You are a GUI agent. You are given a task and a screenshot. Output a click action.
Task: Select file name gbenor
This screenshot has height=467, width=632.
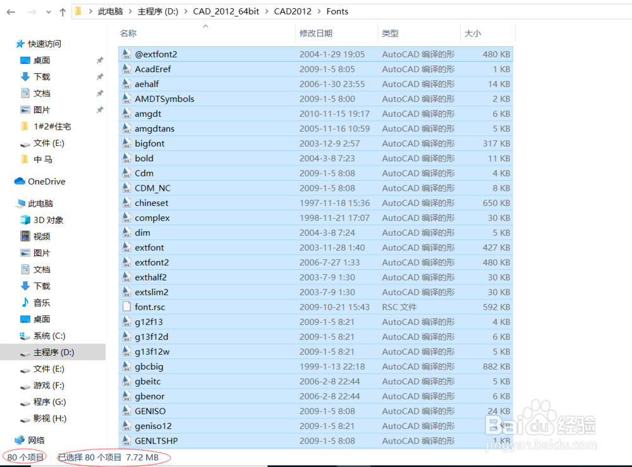coord(150,396)
